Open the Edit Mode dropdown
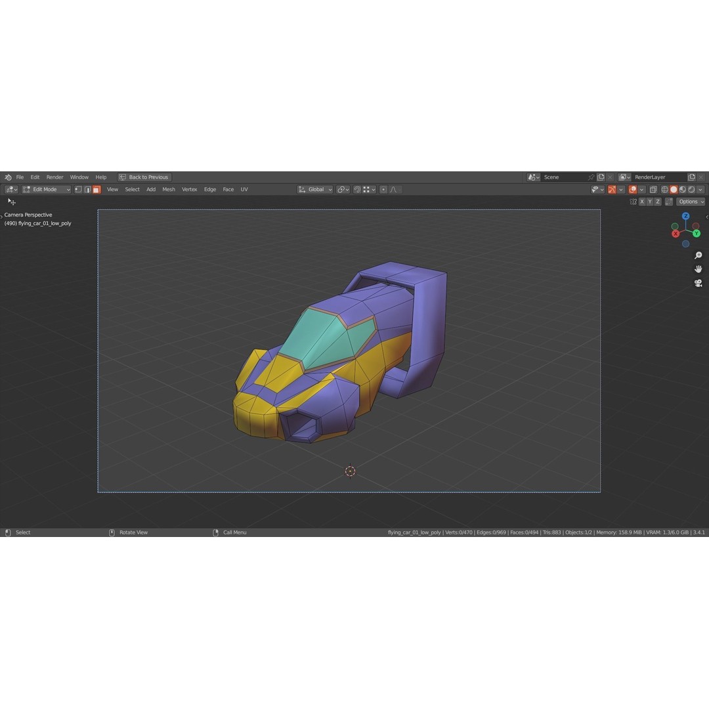709x709 pixels. click(x=46, y=189)
